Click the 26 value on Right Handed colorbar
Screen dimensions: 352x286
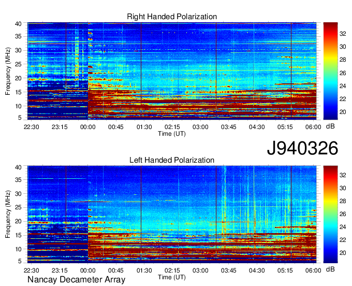(x=343, y=73)
